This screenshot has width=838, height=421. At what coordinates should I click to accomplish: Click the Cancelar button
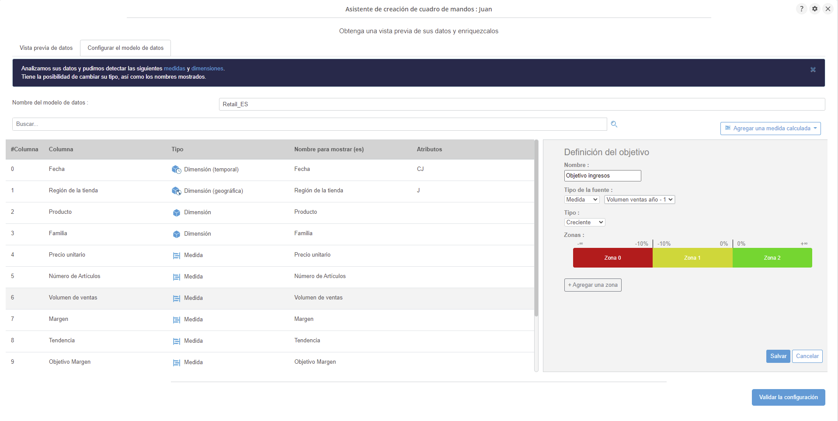(x=807, y=356)
